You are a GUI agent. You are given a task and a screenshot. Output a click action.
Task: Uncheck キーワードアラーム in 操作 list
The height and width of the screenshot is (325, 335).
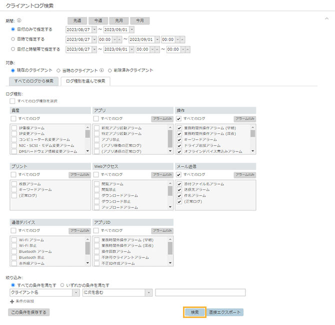point(179,139)
